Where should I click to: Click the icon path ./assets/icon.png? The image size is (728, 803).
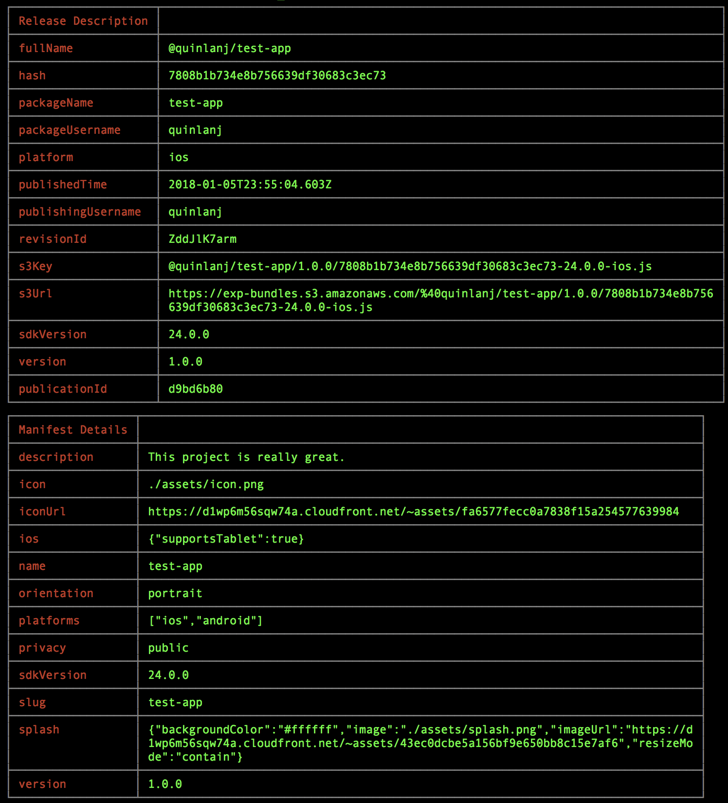[x=206, y=484]
